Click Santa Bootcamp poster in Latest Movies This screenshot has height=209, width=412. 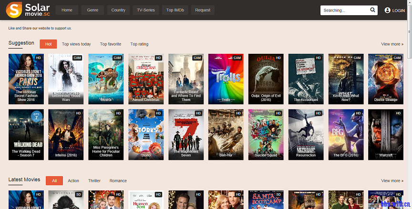pos(266,199)
